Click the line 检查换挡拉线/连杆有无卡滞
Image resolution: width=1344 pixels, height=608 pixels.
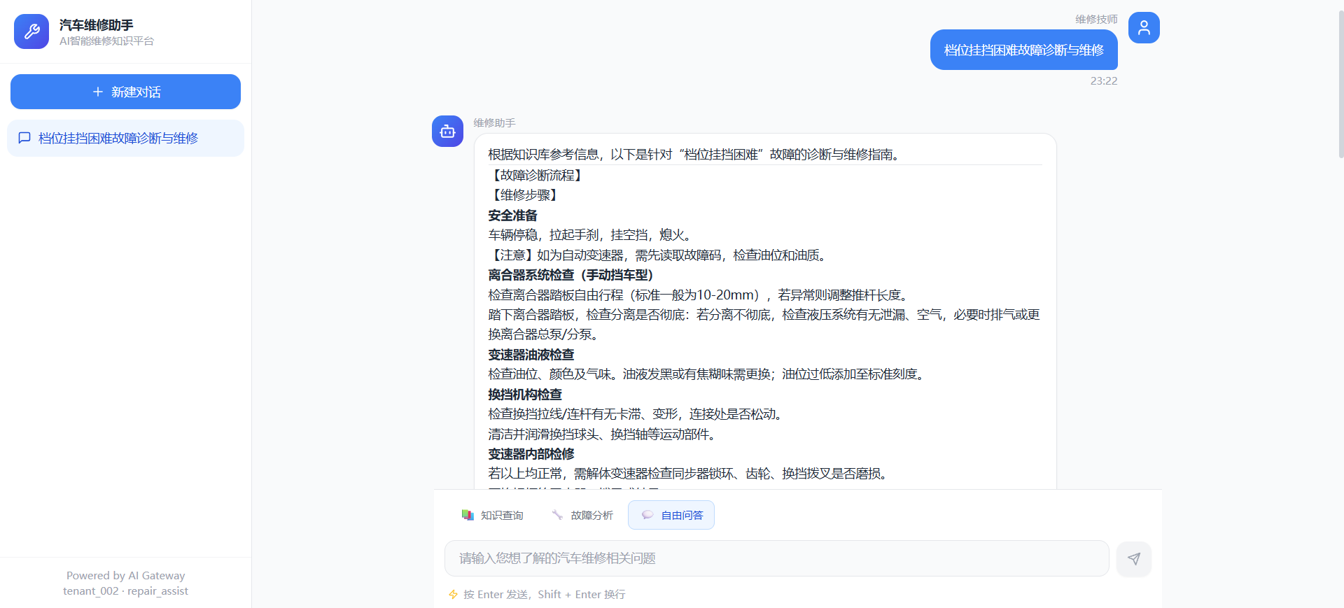click(x=637, y=414)
